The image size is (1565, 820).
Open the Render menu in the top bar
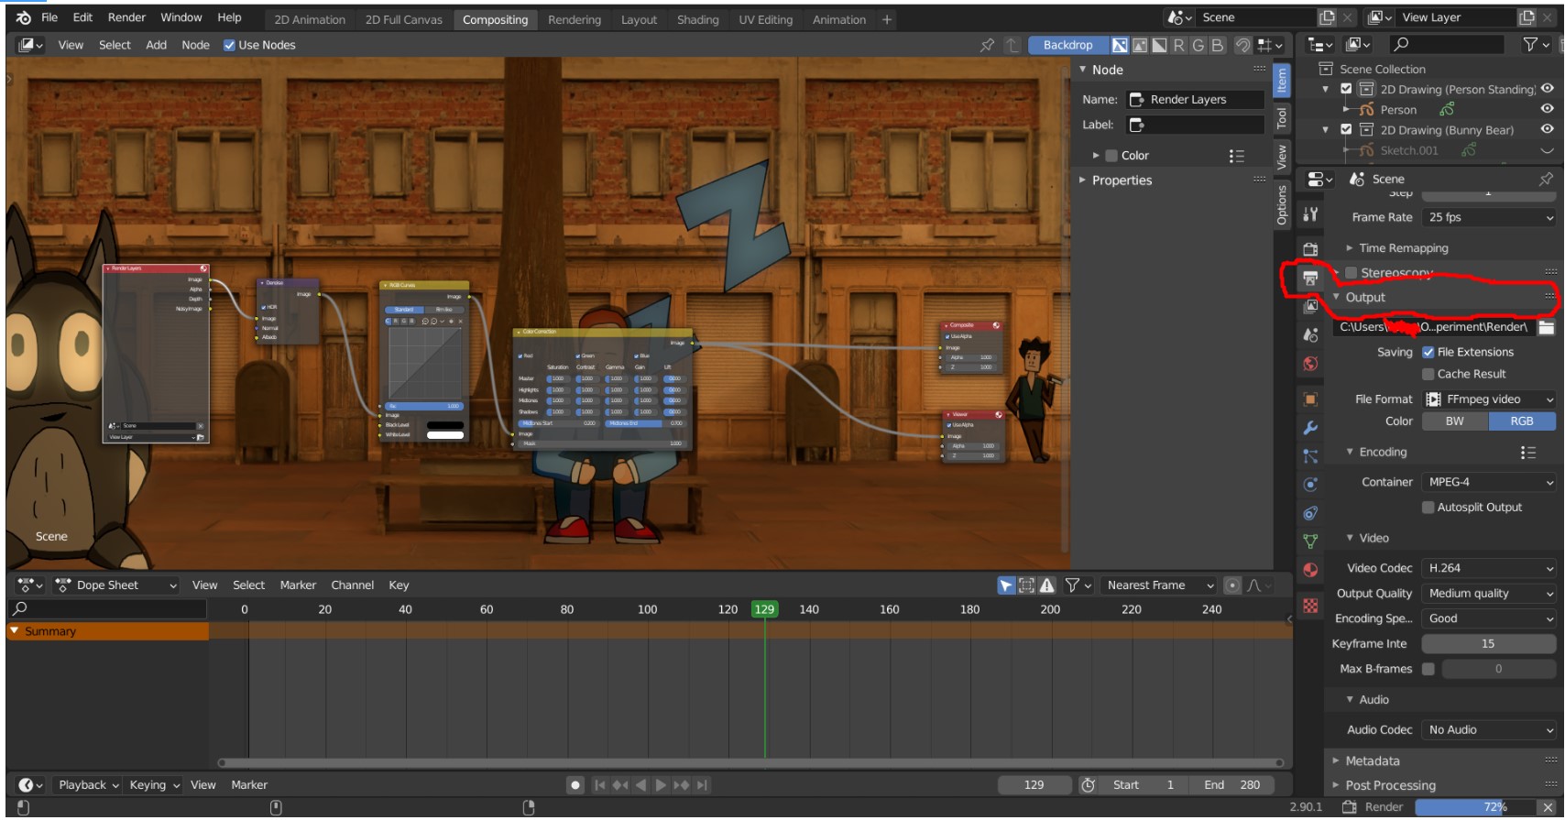[x=126, y=17]
